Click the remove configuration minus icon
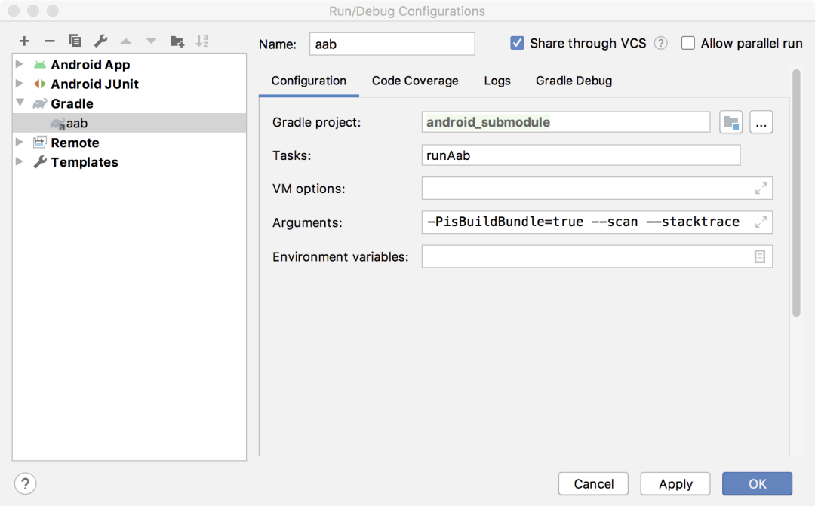 point(50,41)
